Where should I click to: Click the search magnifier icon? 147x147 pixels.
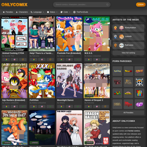tap(107, 4)
